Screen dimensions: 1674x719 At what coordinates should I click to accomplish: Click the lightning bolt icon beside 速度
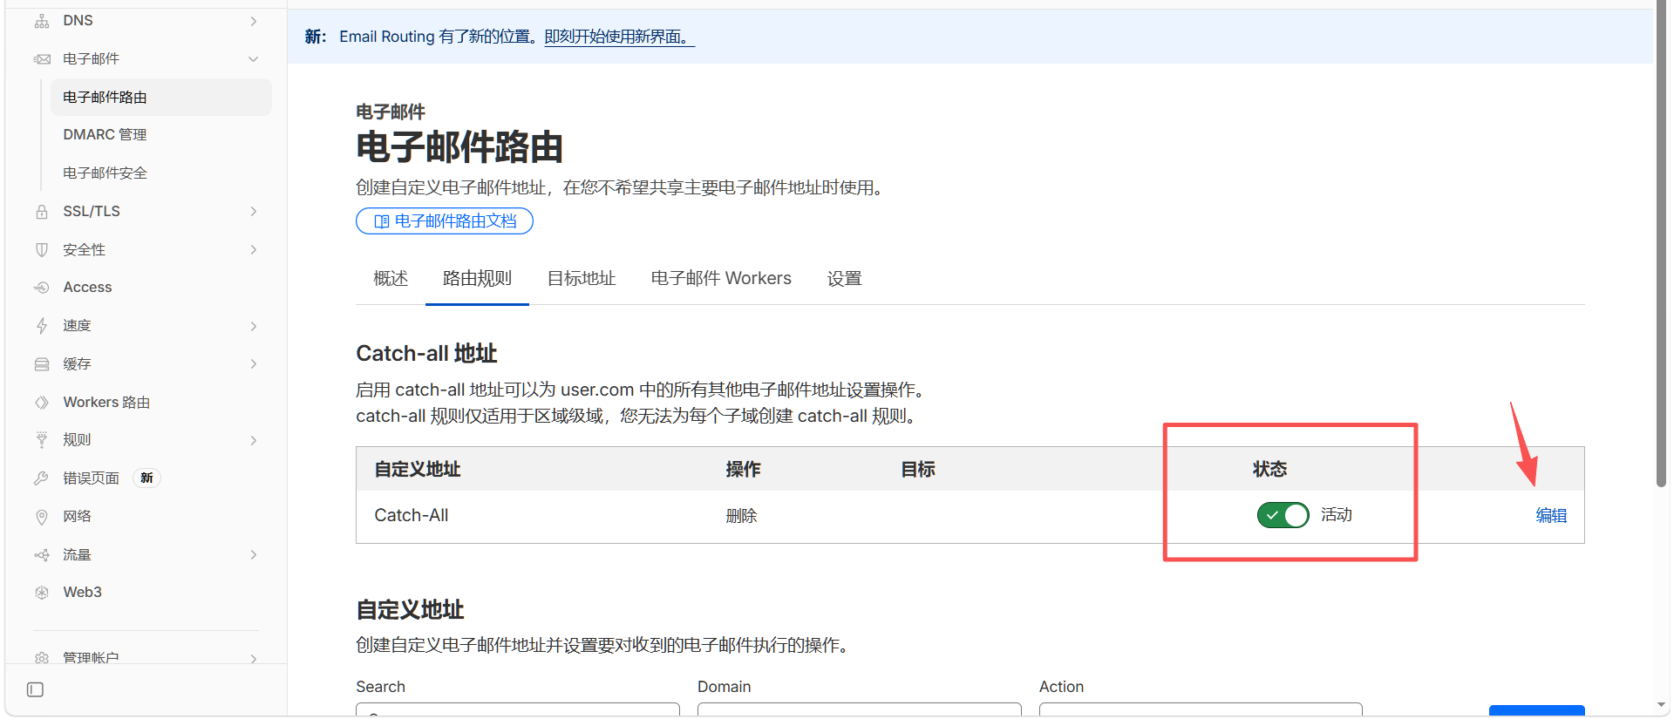click(42, 326)
